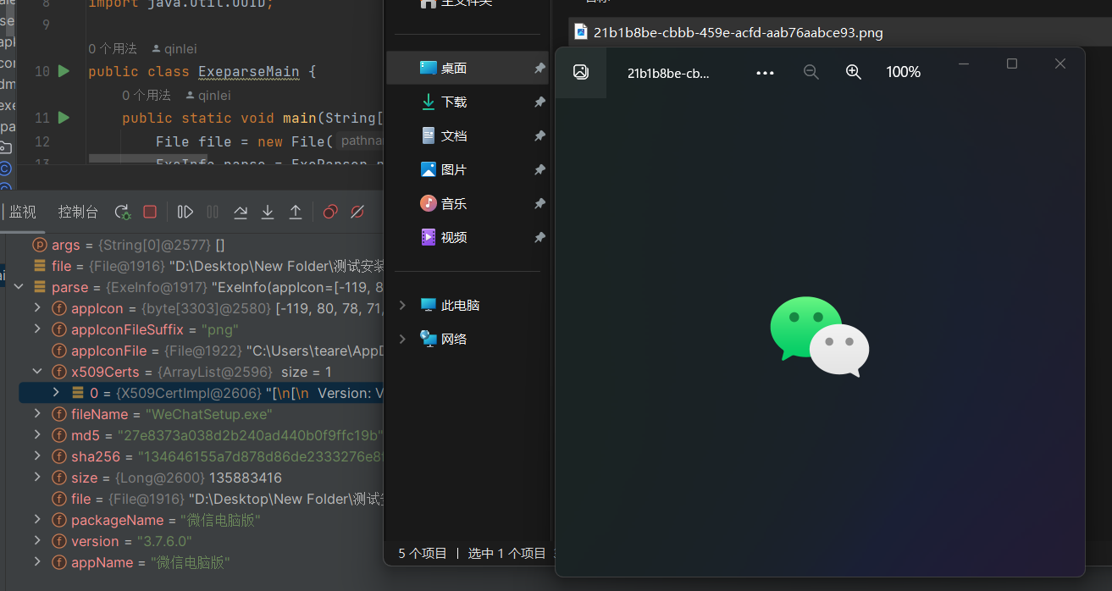Click the Step Out arrow icon
Image resolution: width=1112 pixels, height=591 pixels.
point(296,212)
